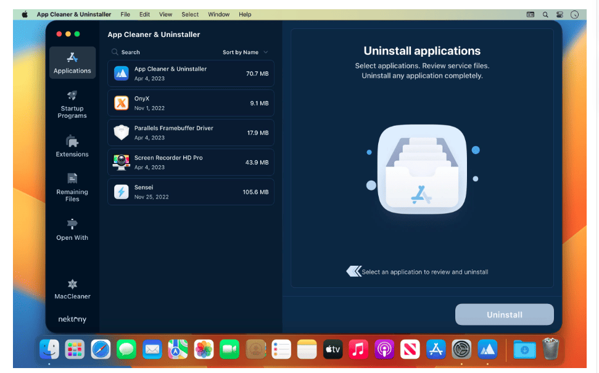
Task: Open Apple TV from the Dock
Action: 333,349
